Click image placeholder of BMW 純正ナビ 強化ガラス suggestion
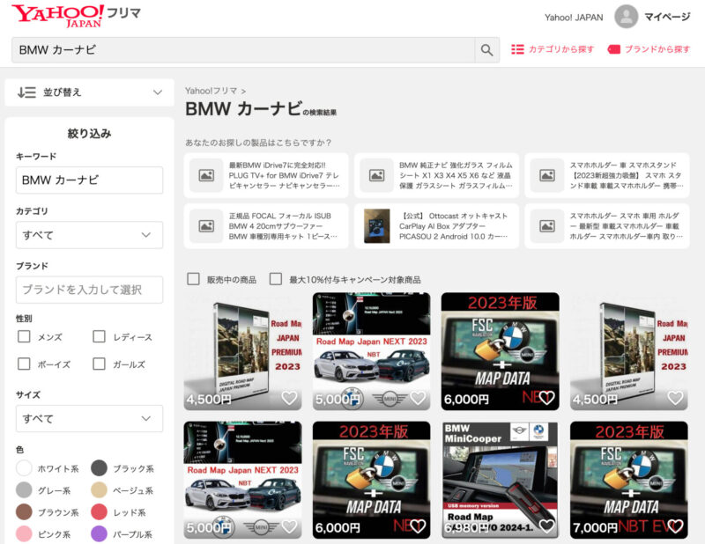705x544 pixels. click(x=377, y=175)
